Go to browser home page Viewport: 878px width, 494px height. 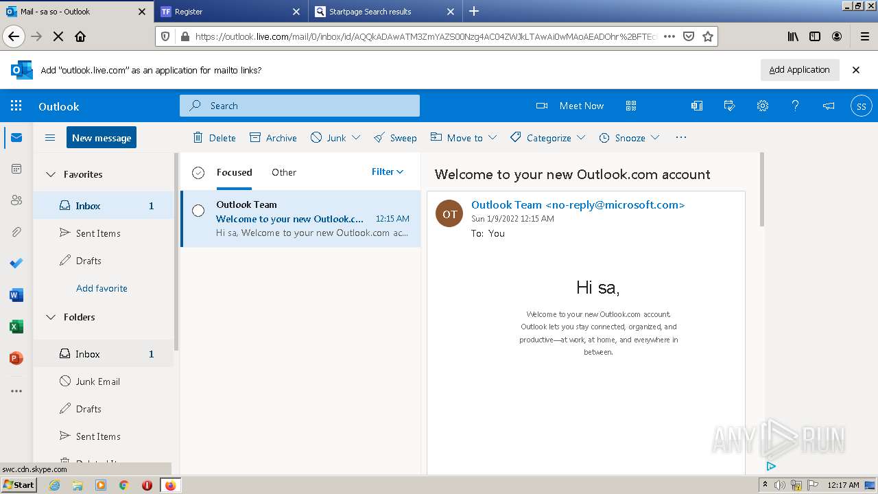tap(80, 36)
